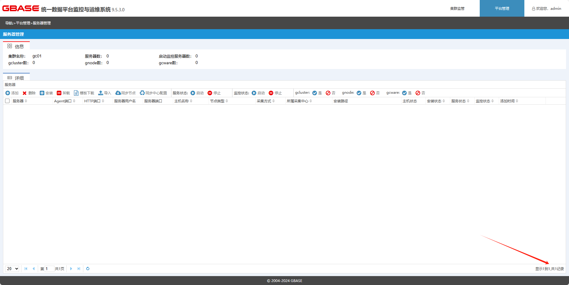The width and height of the screenshot is (569, 285).
Task: Set gcware to No (否)
Action: pyautogui.click(x=421, y=93)
